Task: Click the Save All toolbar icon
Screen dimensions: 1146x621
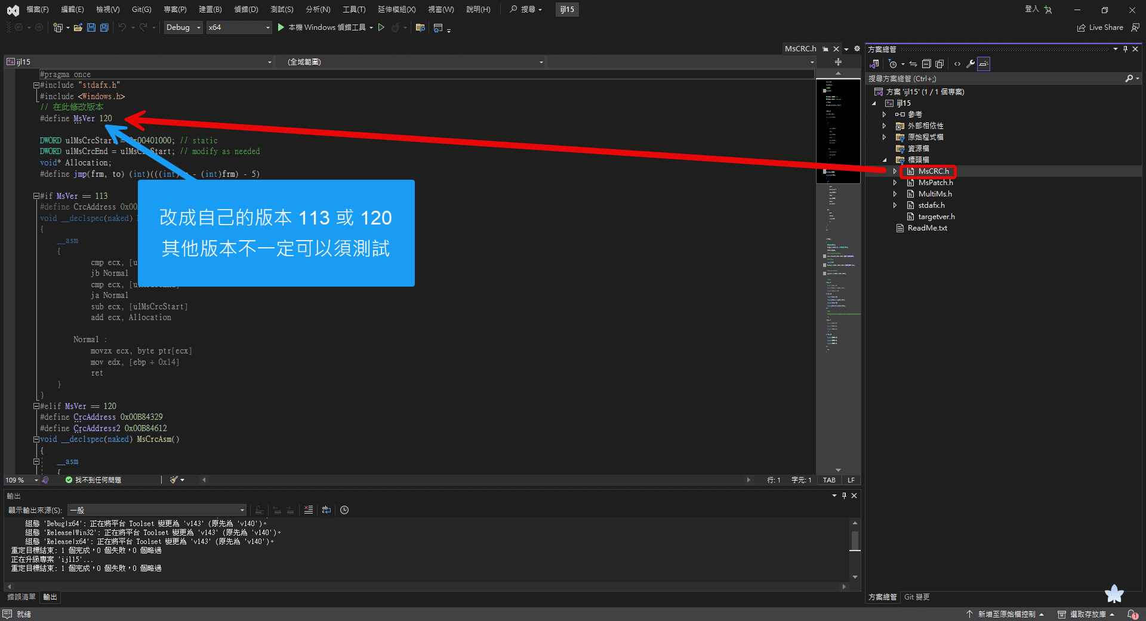Action: 104,27
